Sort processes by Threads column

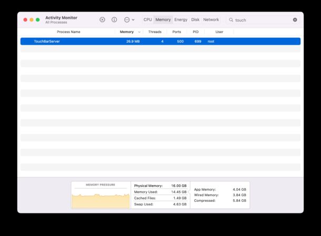point(155,32)
